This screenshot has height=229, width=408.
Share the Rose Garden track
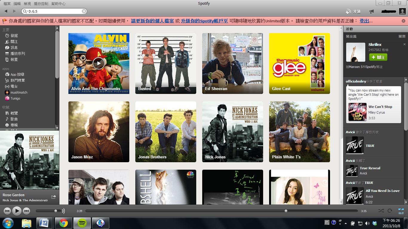point(53,197)
